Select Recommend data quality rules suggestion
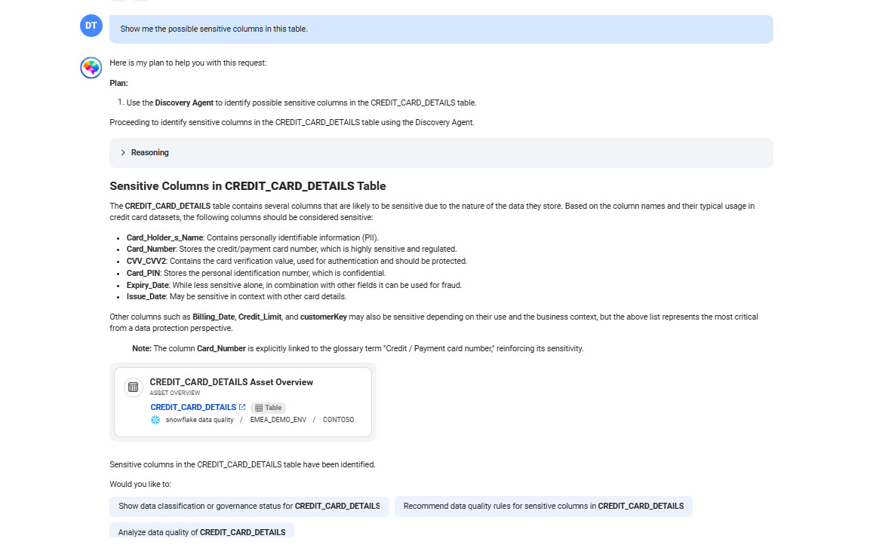This screenshot has height=548, width=873. tap(543, 507)
